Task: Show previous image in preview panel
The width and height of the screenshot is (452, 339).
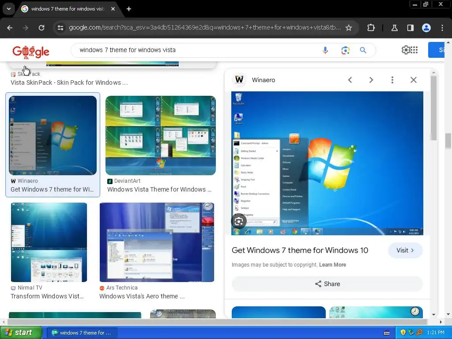Action: (350, 80)
